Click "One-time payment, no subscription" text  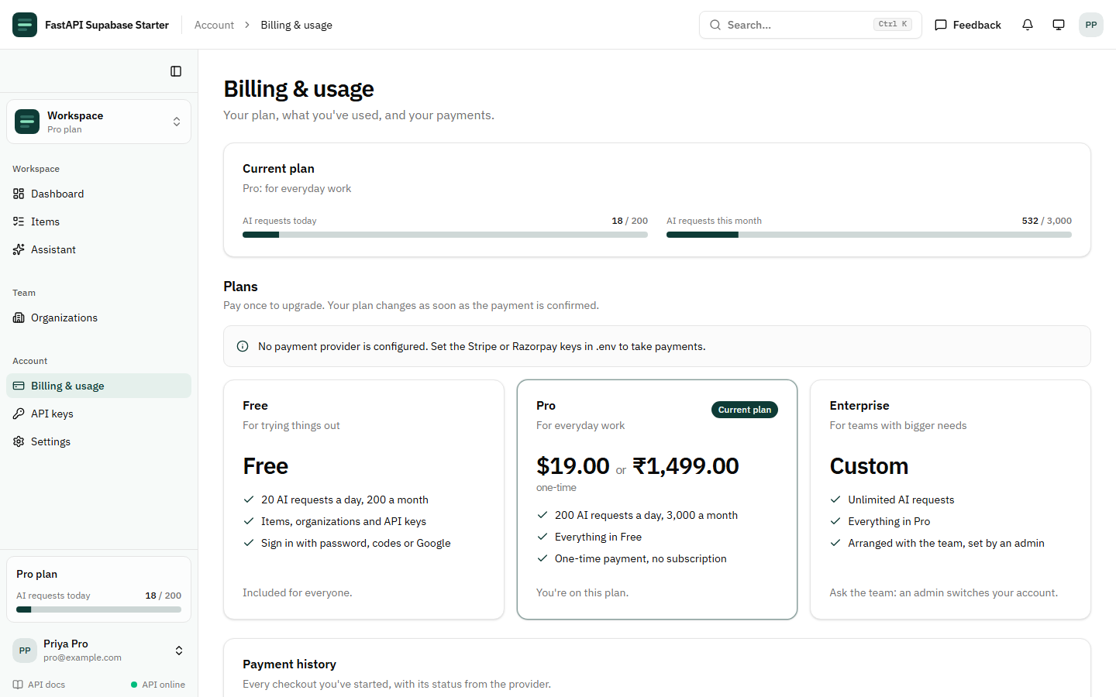coord(641,558)
